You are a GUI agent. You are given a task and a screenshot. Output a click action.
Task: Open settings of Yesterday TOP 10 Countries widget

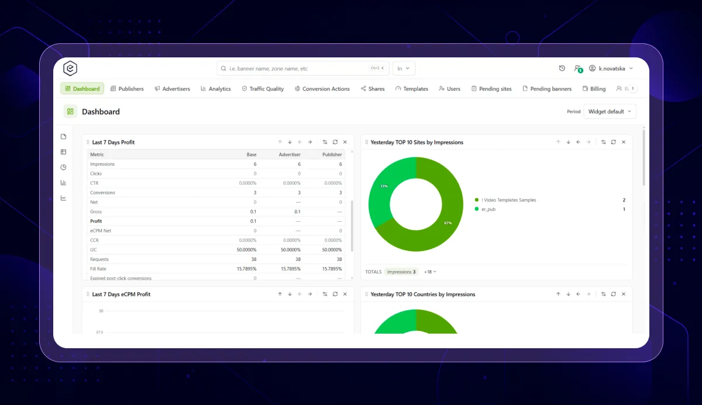(x=604, y=294)
